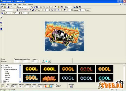Start animation with the Play button
Screen dimensions: 126x91
(59, 10)
